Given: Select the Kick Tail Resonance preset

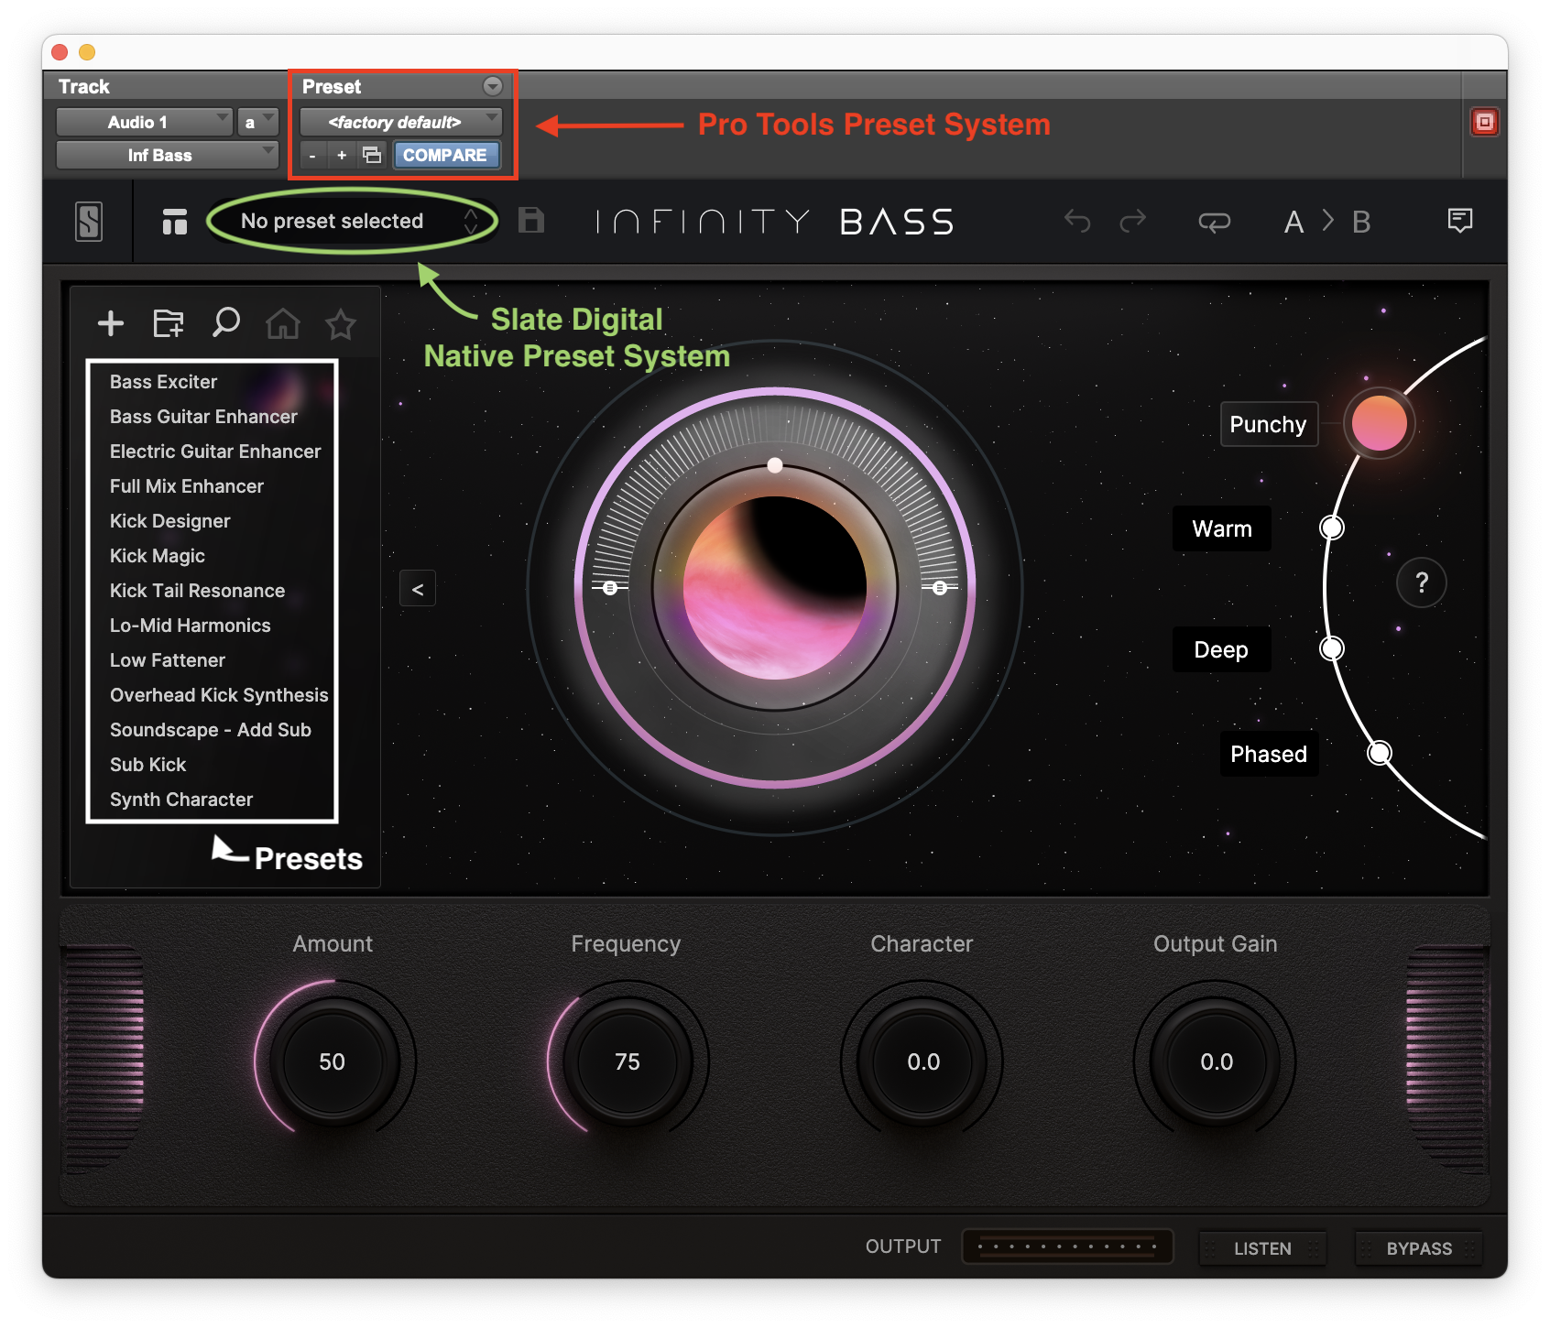Looking at the screenshot, I should click(197, 591).
